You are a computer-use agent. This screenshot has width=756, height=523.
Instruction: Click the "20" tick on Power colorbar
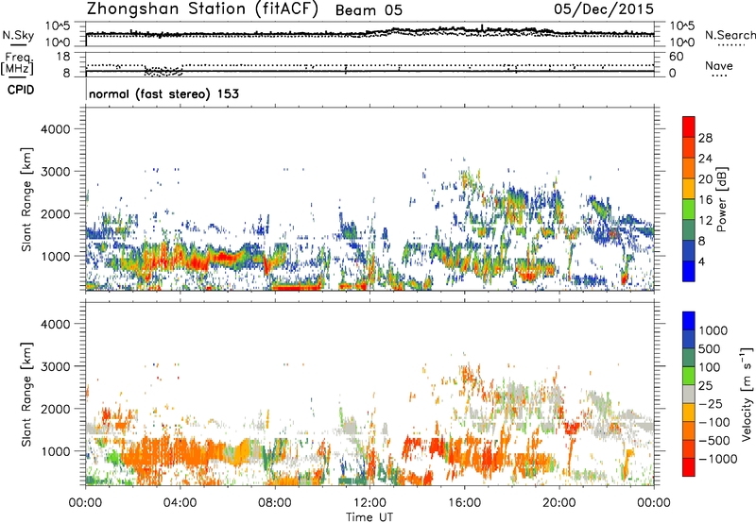pos(705,179)
